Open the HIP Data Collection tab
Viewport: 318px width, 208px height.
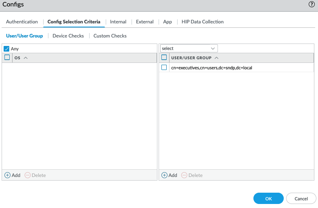pos(202,22)
